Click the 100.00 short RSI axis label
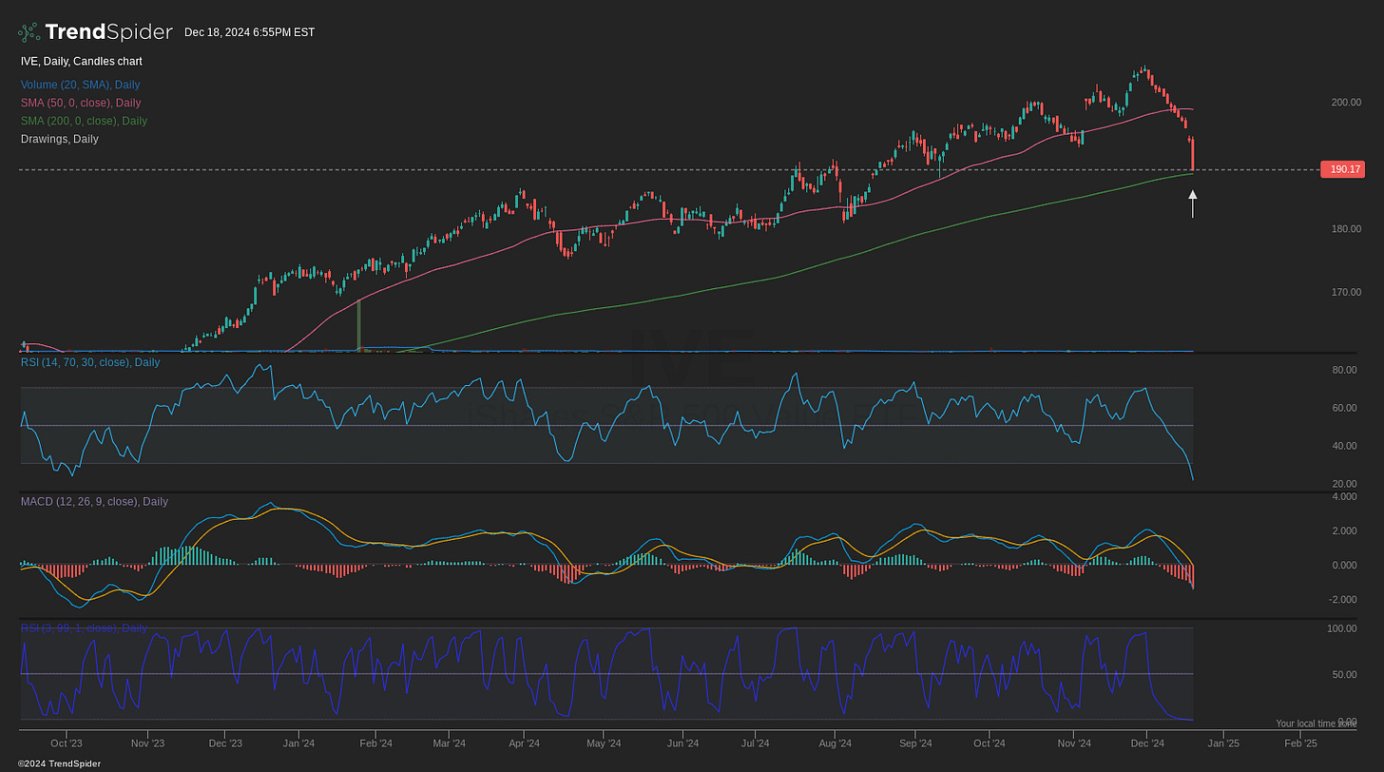The image size is (1384, 772). pyautogui.click(x=1341, y=629)
